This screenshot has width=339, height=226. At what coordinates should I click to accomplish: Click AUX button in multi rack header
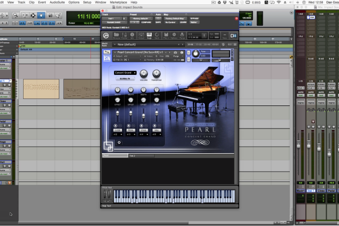(x=230, y=45)
